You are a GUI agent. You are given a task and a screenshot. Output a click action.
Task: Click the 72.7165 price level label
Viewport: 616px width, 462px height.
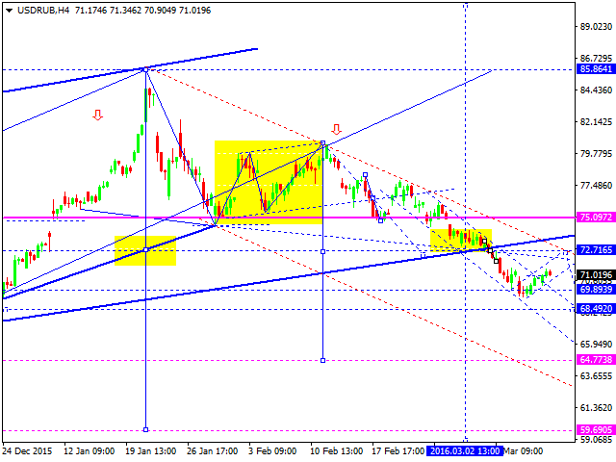click(596, 250)
